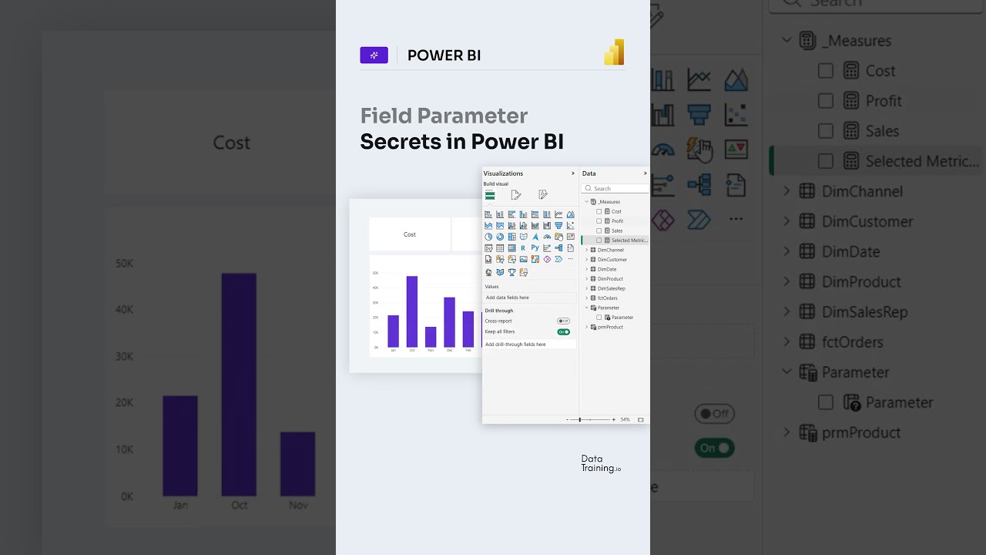Screen dimensions: 986x555
Task: Choose the pie chart visual in the small Visualizations pane
Action: click(x=488, y=237)
